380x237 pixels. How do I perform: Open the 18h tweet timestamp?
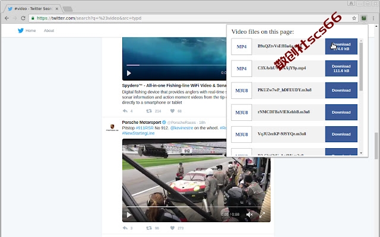click(x=202, y=123)
